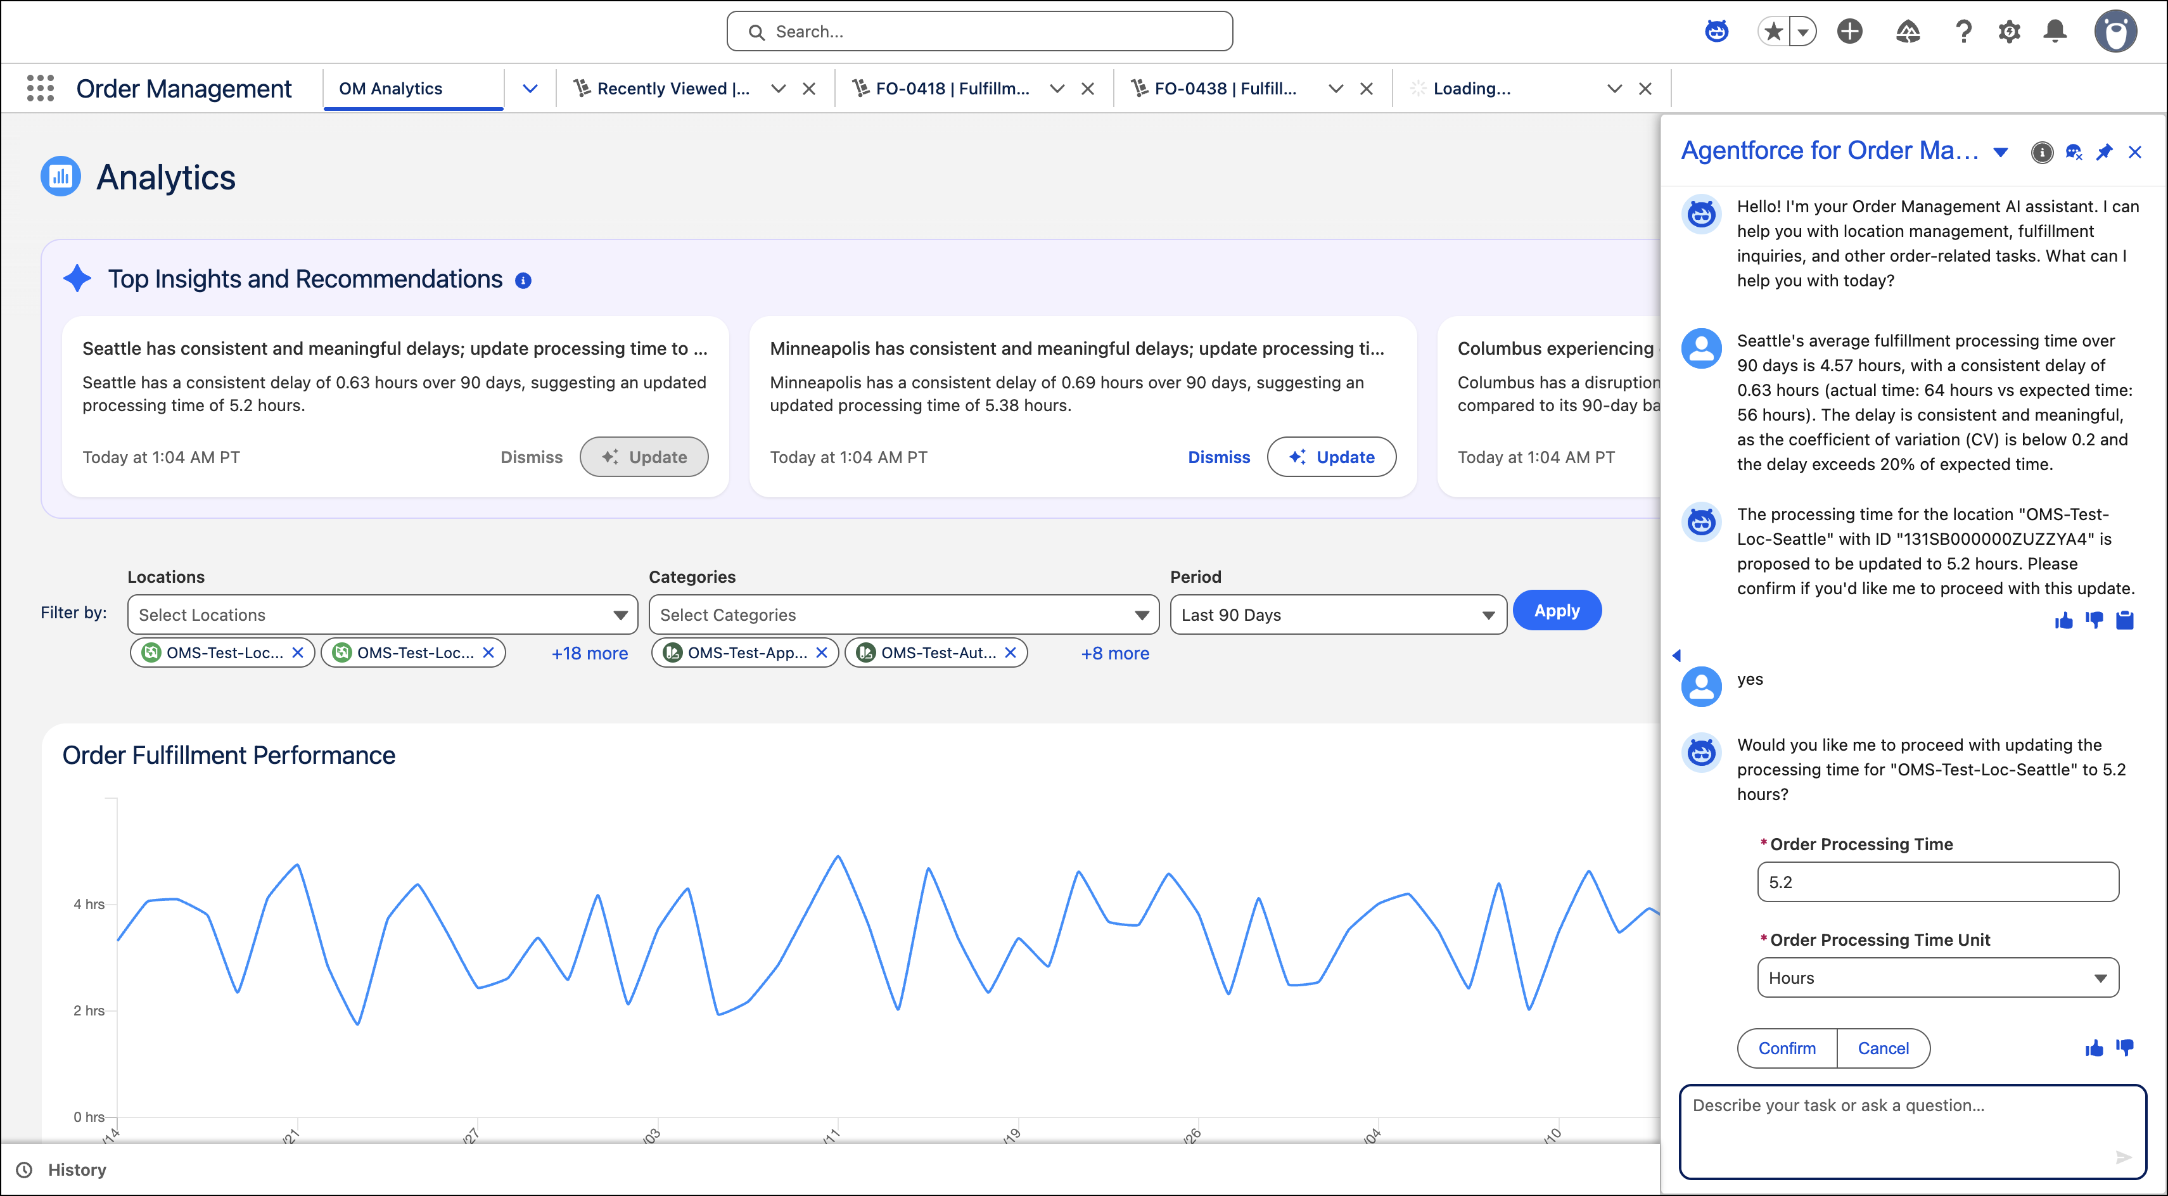Expand the Recently Viewed tab menu chevron
The height and width of the screenshot is (1196, 2168).
[779, 89]
